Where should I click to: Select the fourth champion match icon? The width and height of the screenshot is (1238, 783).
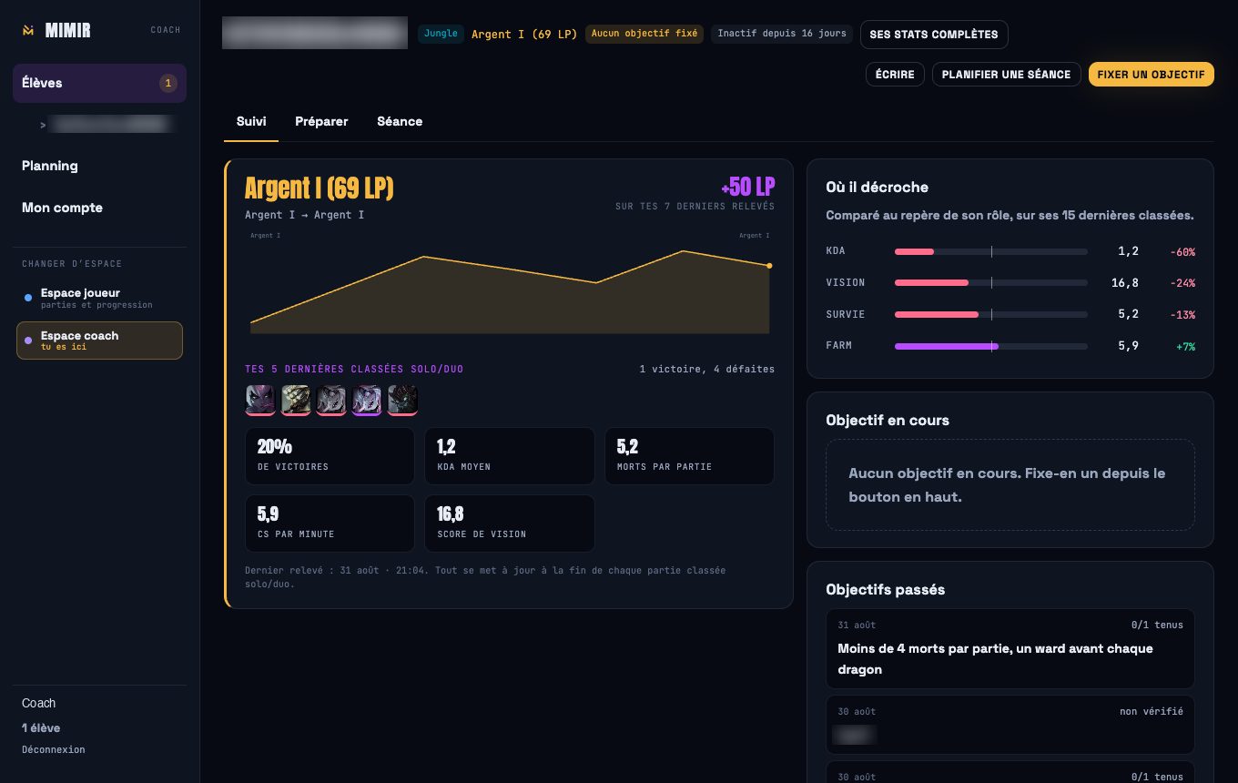(x=367, y=400)
